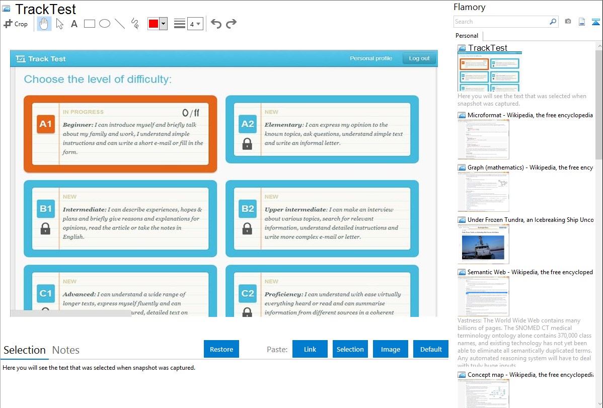Click the B2 Upper intermediate level card
The width and height of the screenshot is (603, 408).
coord(322,218)
